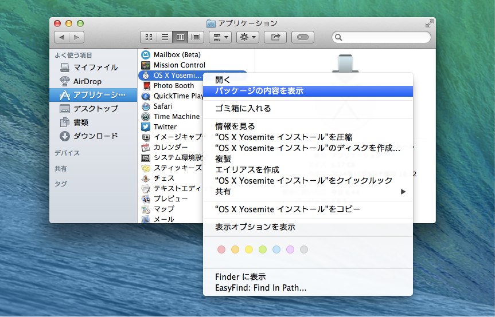Go forward with the Finder forward arrow
The image size is (495, 317).
(x=77, y=37)
